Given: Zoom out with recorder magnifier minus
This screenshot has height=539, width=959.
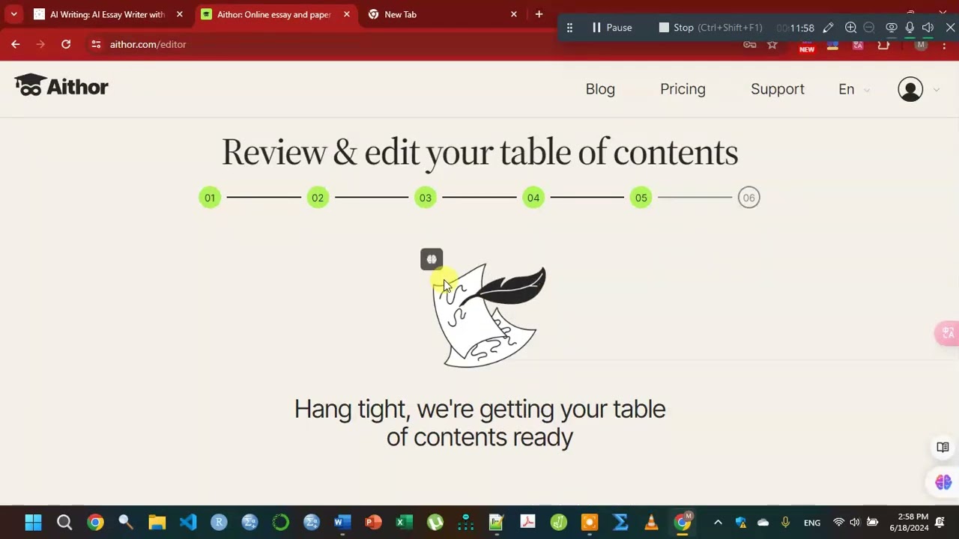Looking at the screenshot, I should point(869,28).
